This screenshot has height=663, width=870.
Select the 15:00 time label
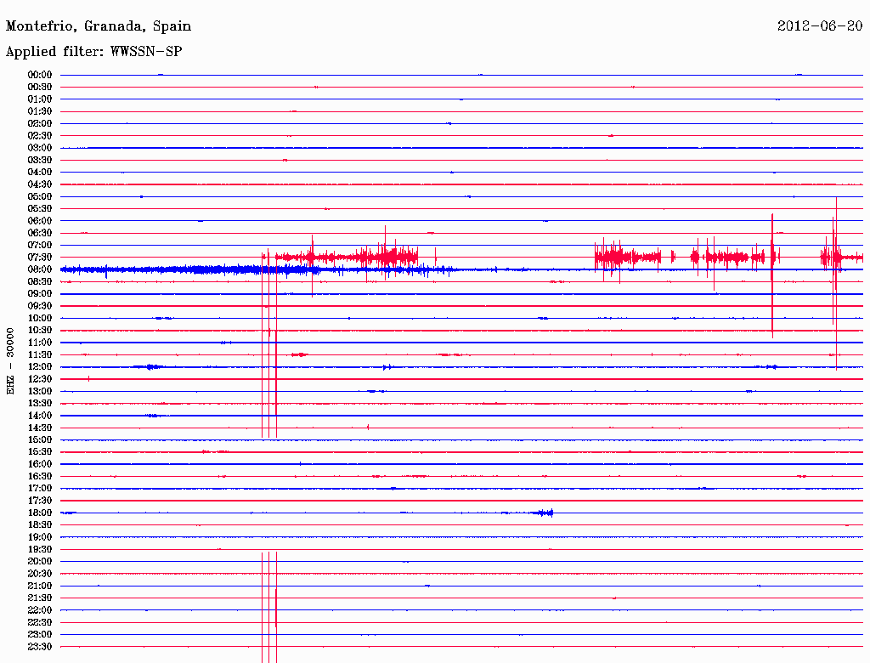click(40, 439)
